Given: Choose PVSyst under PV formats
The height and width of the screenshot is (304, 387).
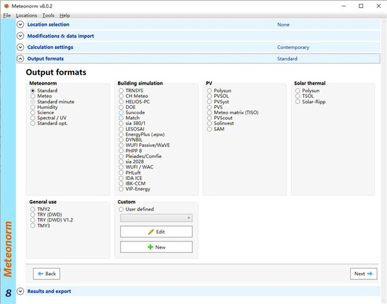Looking at the screenshot, I should click(209, 101).
